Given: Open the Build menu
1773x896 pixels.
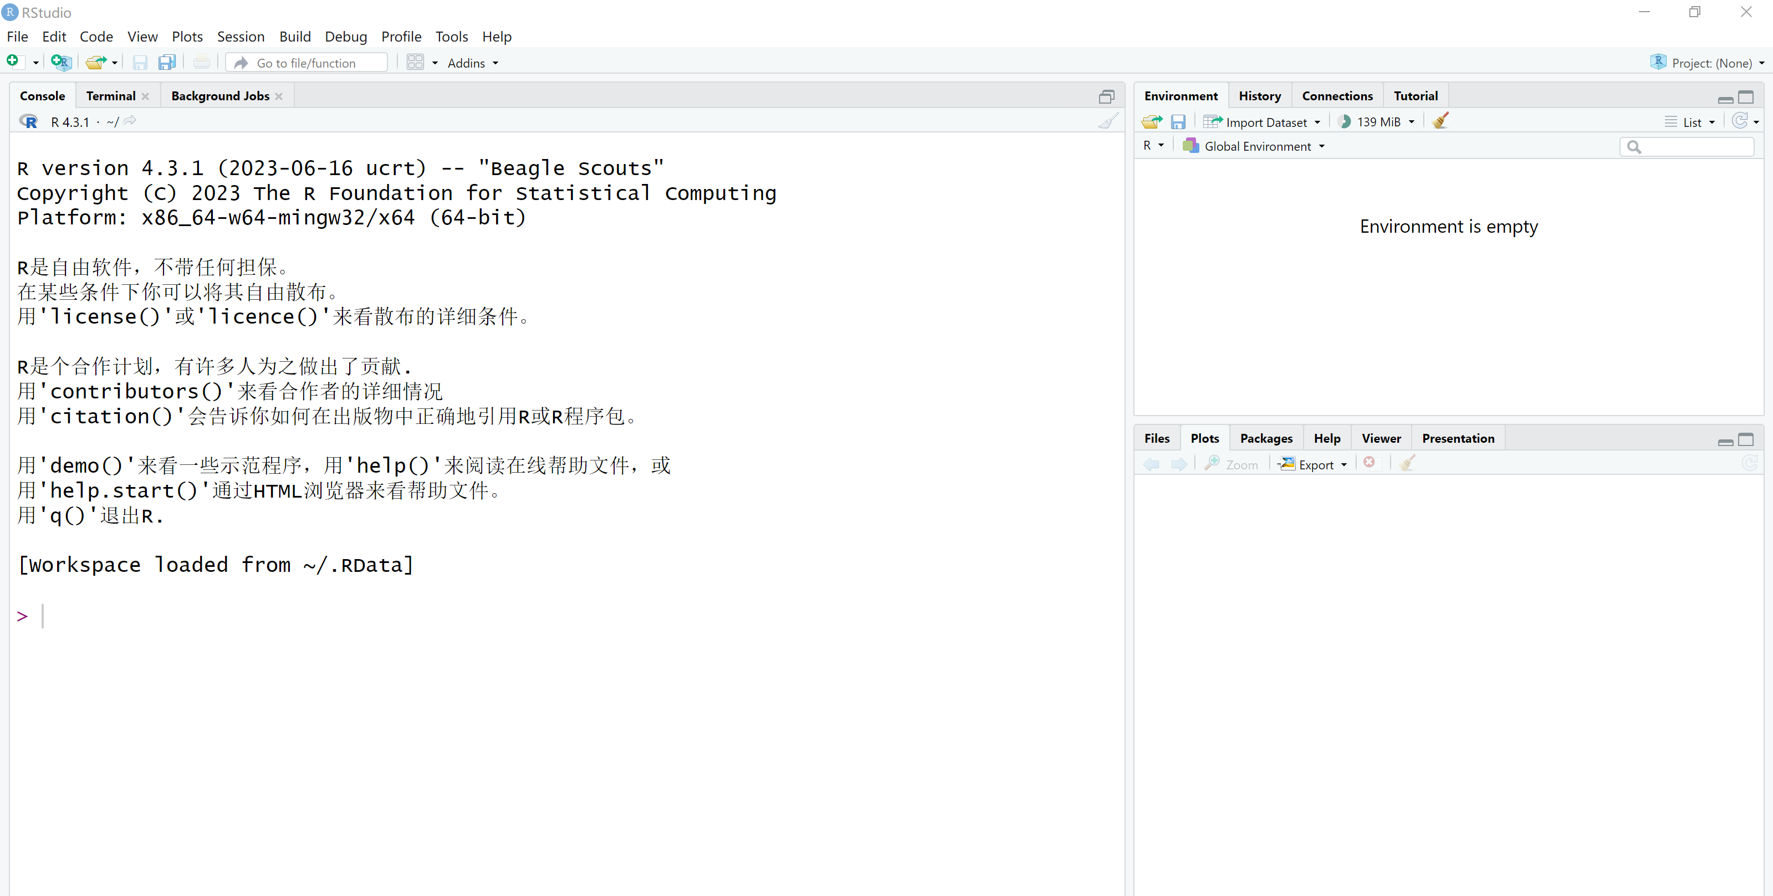Looking at the screenshot, I should 295,37.
